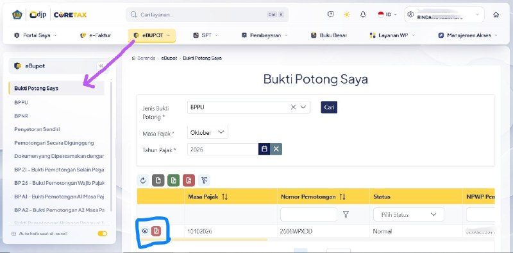513x253 pixels.
Task: Open Manajemen Akses menu
Action: (x=468, y=35)
